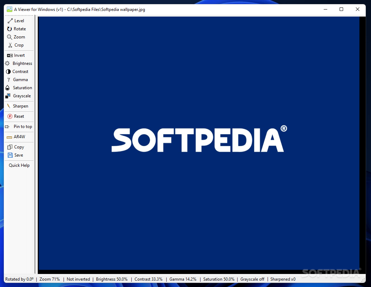Image resolution: width=371 pixels, height=287 pixels.
Task: Click 'Contrast 33.3%' status entry
Action: tap(149, 279)
